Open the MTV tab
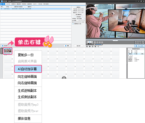 [35, 4]
